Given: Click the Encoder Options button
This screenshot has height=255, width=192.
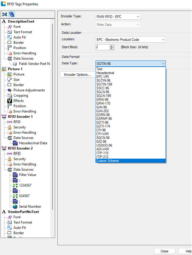Looking at the screenshot, I should [x=78, y=75].
